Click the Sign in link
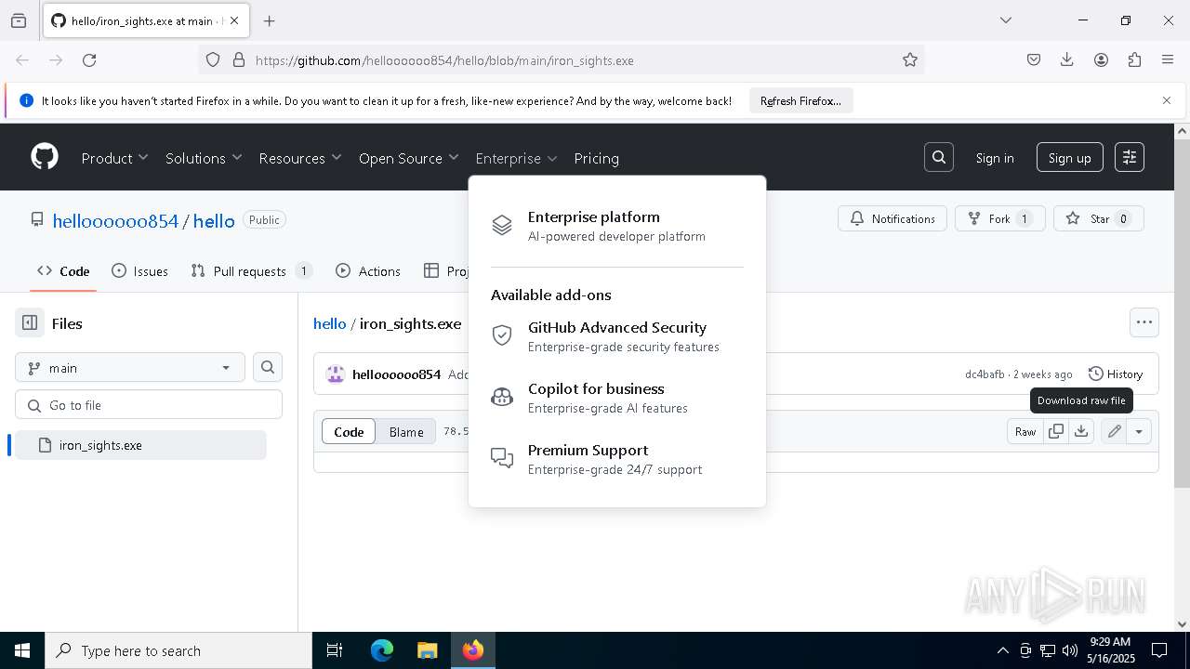This screenshot has width=1190, height=669. 995,158
